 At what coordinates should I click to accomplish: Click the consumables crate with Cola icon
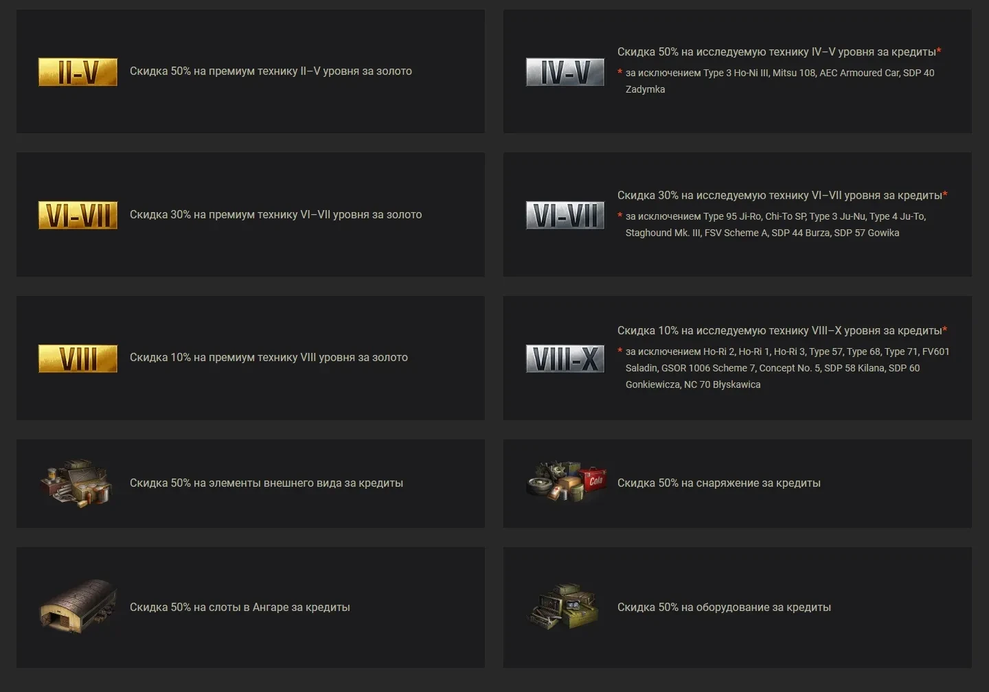pyautogui.click(x=566, y=482)
